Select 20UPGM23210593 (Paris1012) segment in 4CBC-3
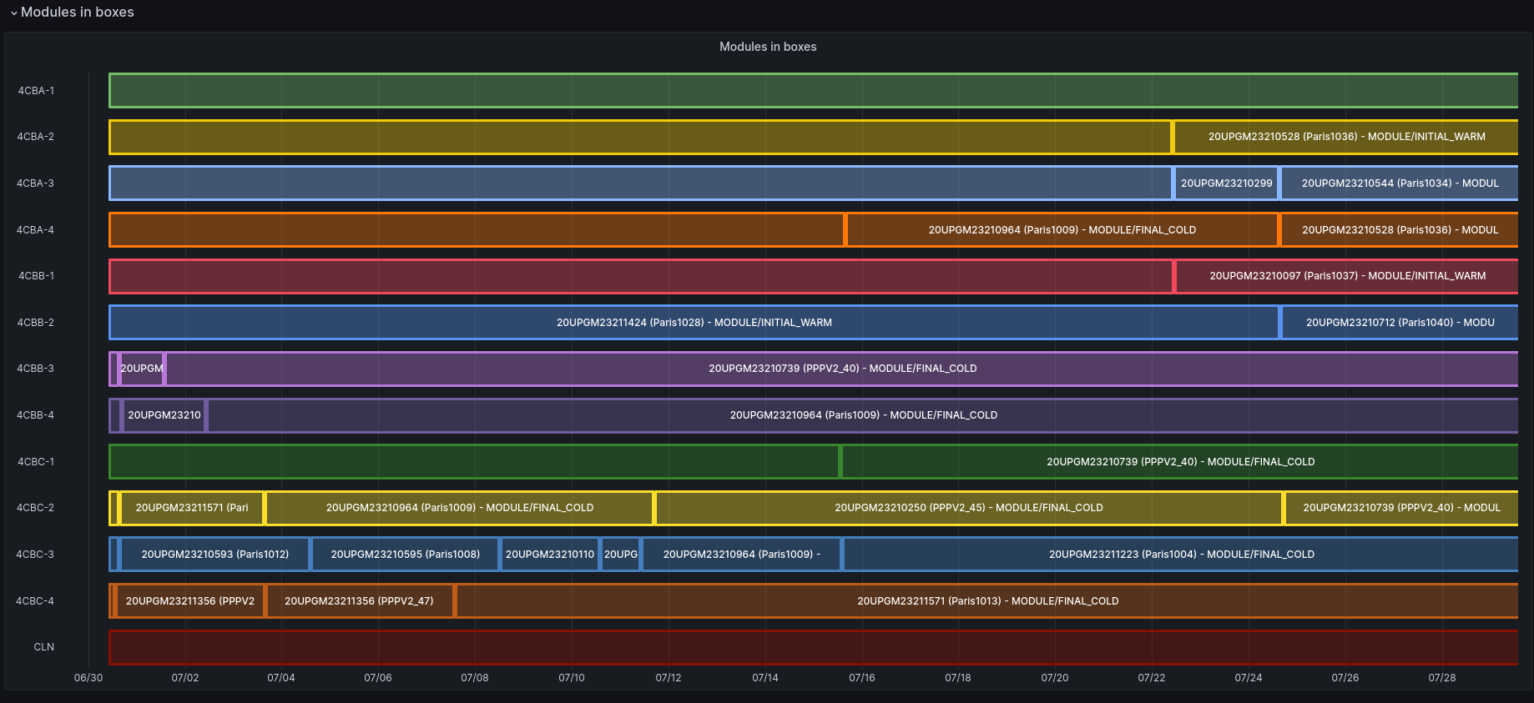This screenshot has width=1534, height=703. (x=214, y=555)
